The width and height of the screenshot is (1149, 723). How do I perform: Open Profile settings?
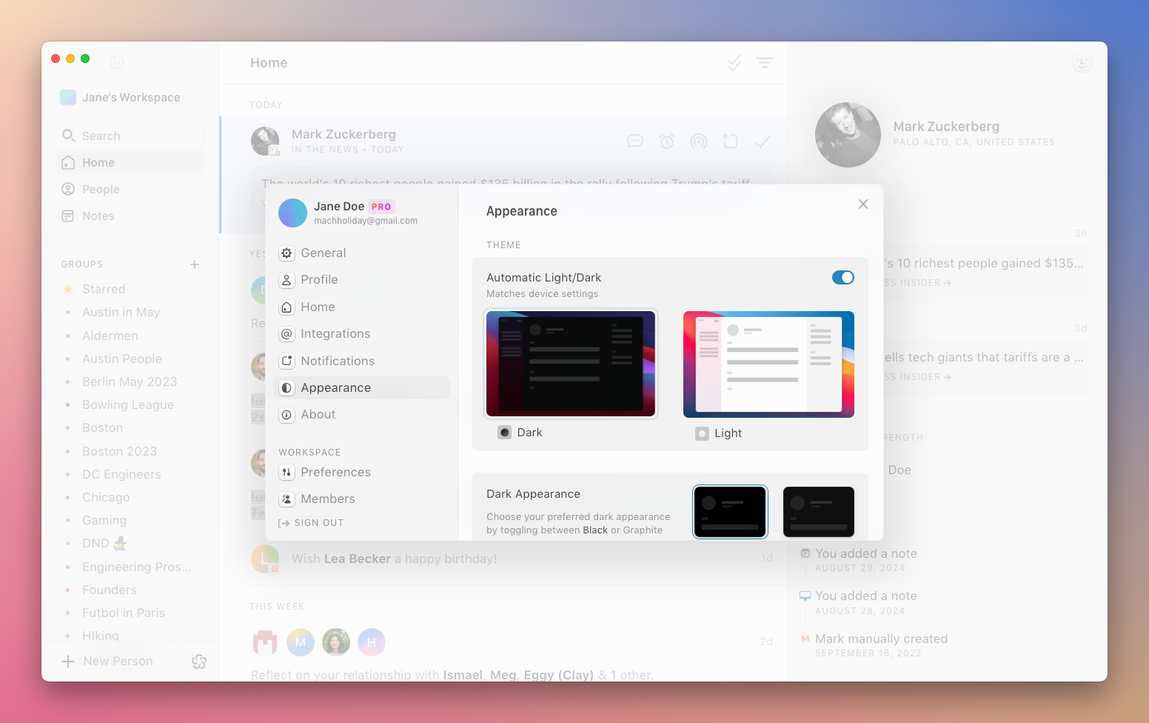(x=319, y=280)
